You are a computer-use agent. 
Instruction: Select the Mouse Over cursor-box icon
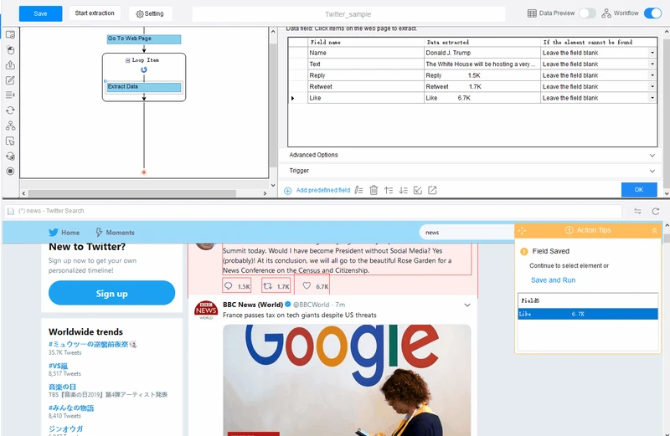click(10, 141)
